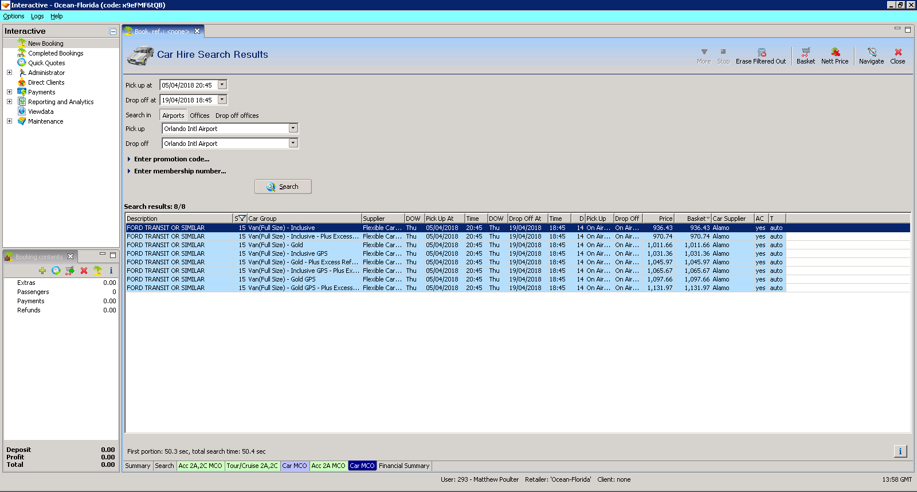The width and height of the screenshot is (917, 492).
Task: Click the clock icon in Booking contents
Action: (56, 271)
